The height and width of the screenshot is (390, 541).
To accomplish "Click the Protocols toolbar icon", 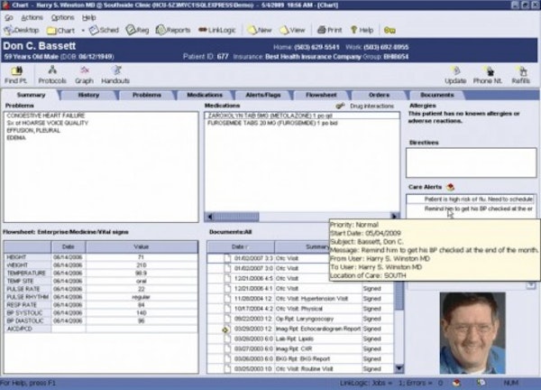I will pyautogui.click(x=52, y=75).
